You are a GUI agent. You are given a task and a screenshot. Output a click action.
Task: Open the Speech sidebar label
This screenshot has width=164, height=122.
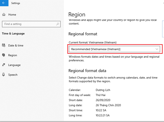(13, 75)
